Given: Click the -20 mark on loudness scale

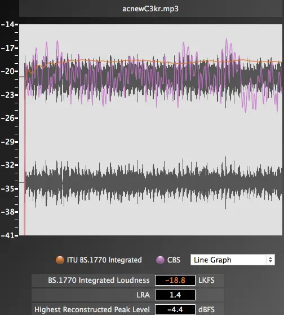Looking at the screenshot, I should click(10, 72).
